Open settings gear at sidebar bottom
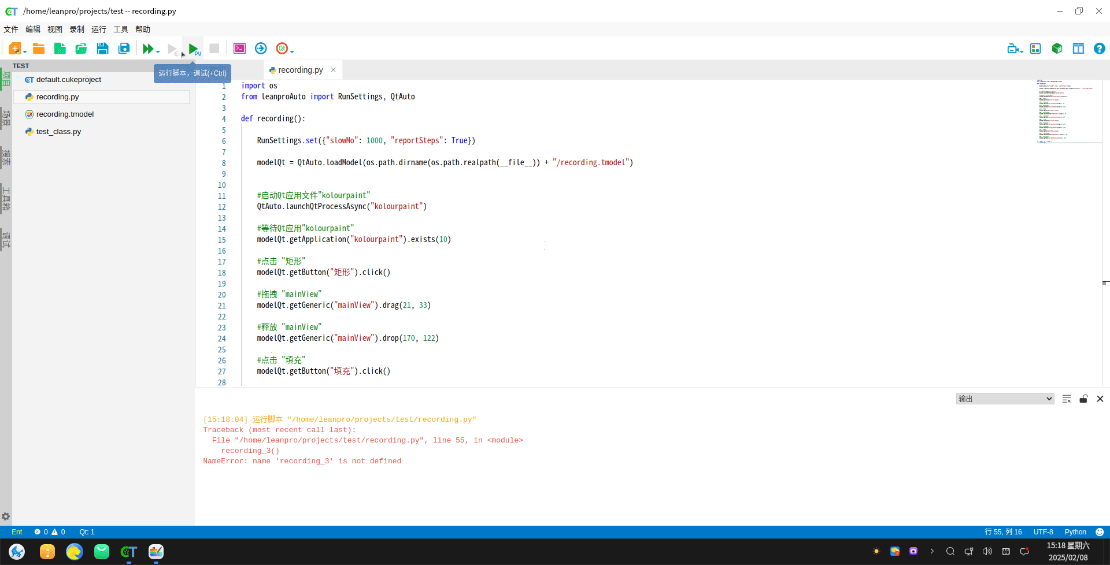The image size is (1110, 565). [6, 516]
